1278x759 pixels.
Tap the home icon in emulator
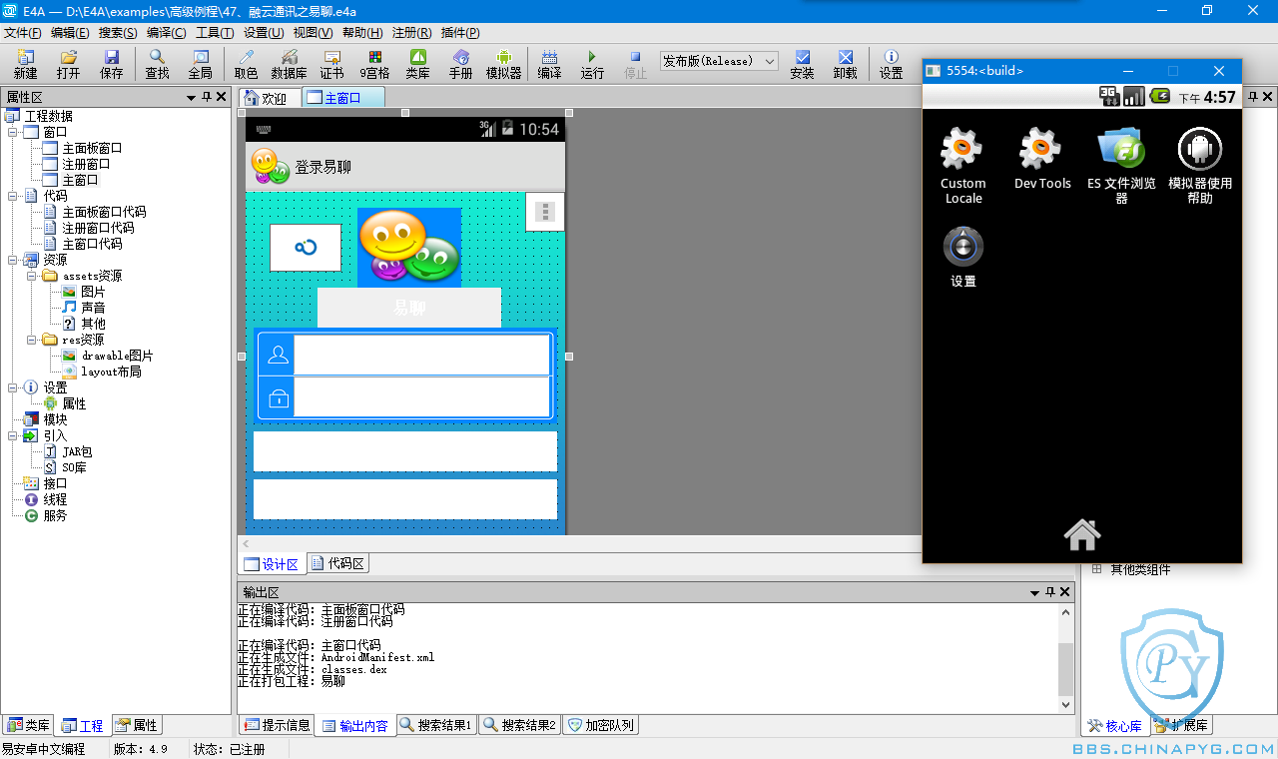click(x=1082, y=535)
